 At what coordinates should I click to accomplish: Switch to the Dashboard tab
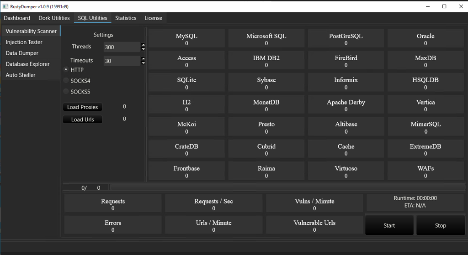[x=17, y=18]
